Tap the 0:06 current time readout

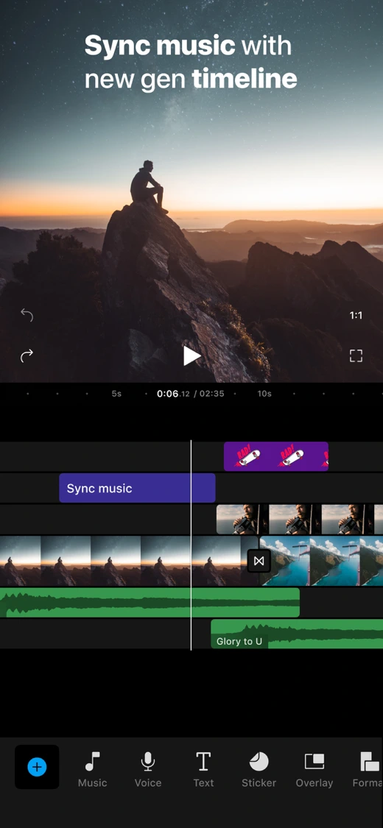tap(167, 394)
